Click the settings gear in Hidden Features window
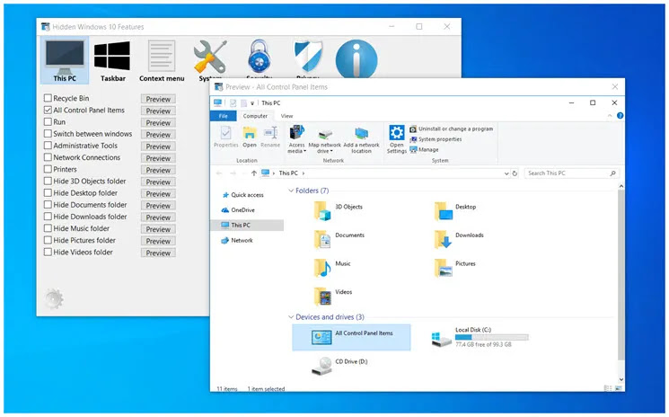669x417 pixels. pos(54,298)
